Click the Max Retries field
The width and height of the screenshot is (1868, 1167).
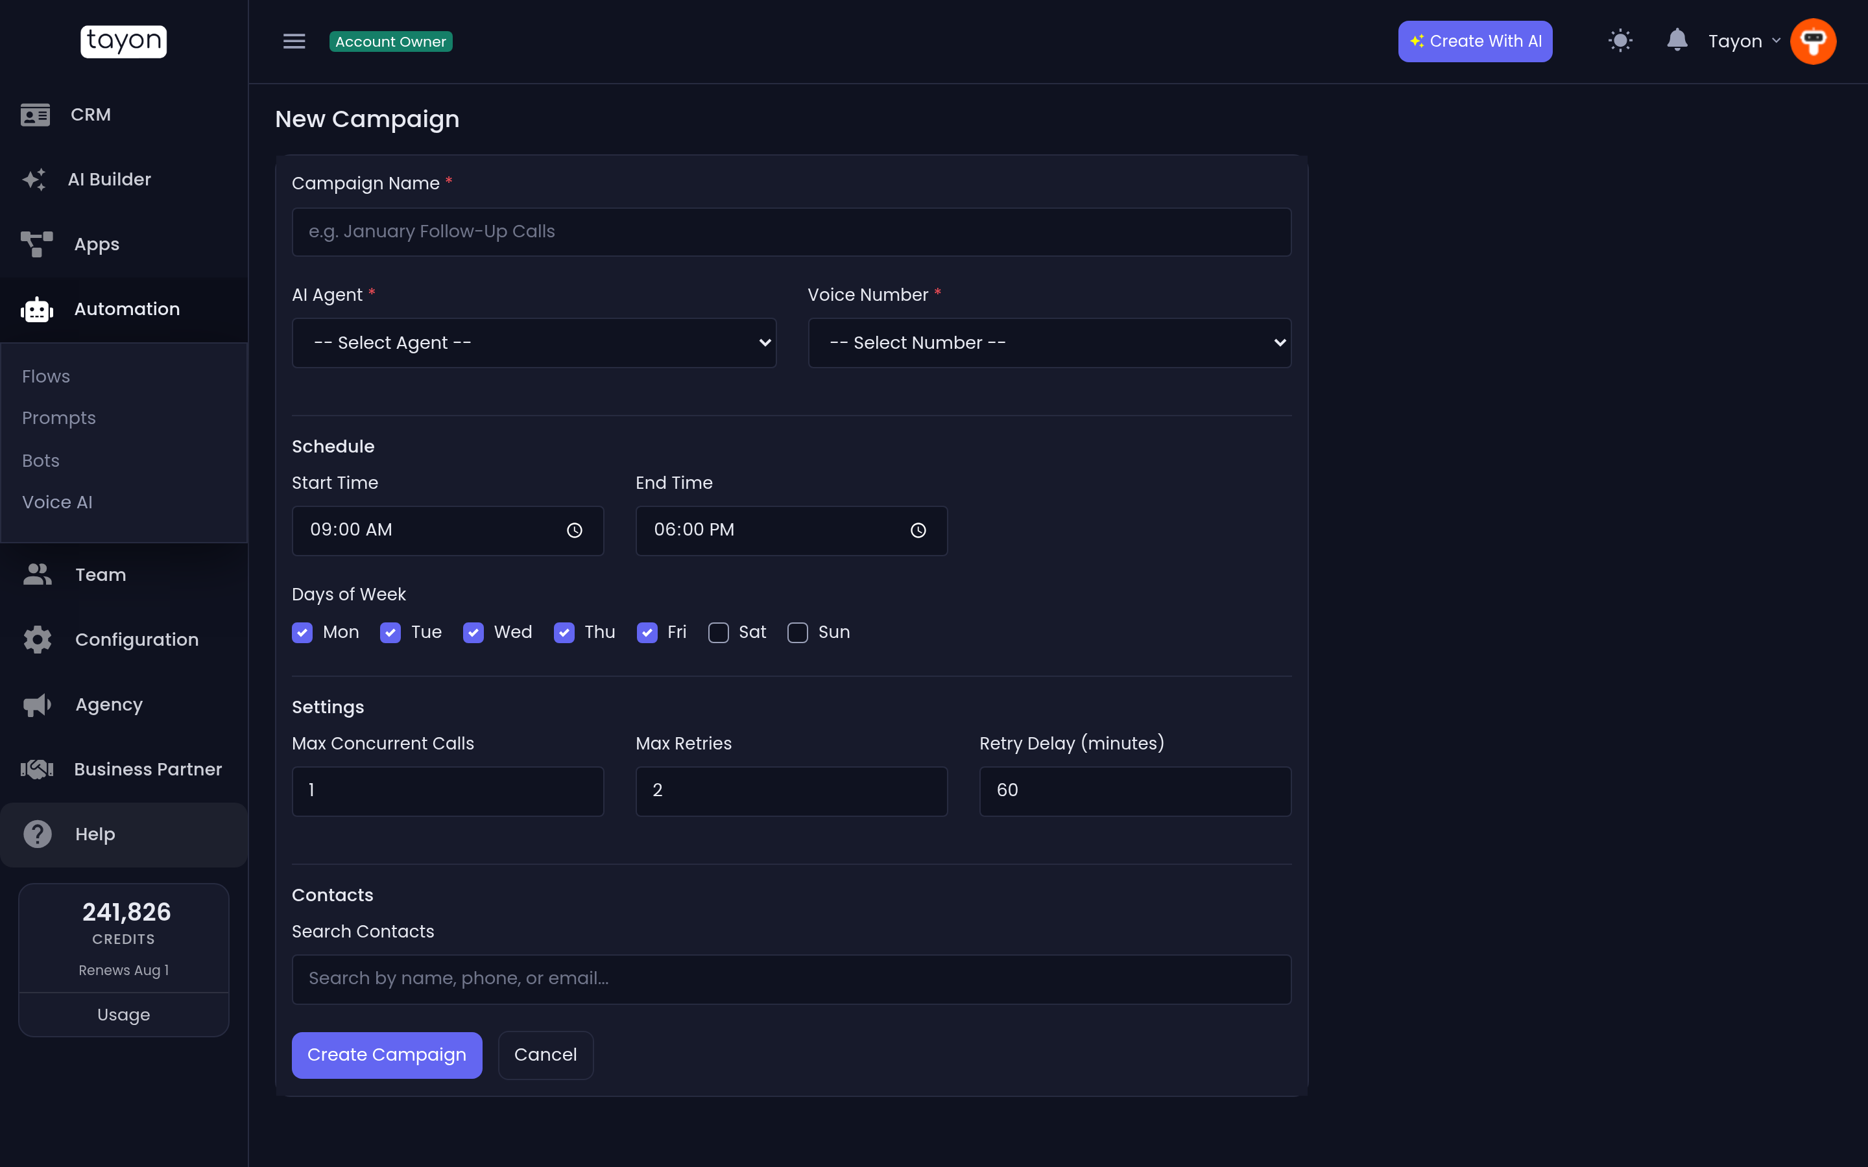[x=791, y=790]
